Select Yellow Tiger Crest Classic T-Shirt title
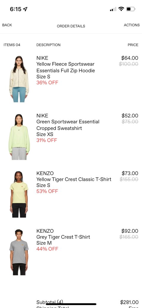Viewport: 142px width, 308px height. (74, 179)
